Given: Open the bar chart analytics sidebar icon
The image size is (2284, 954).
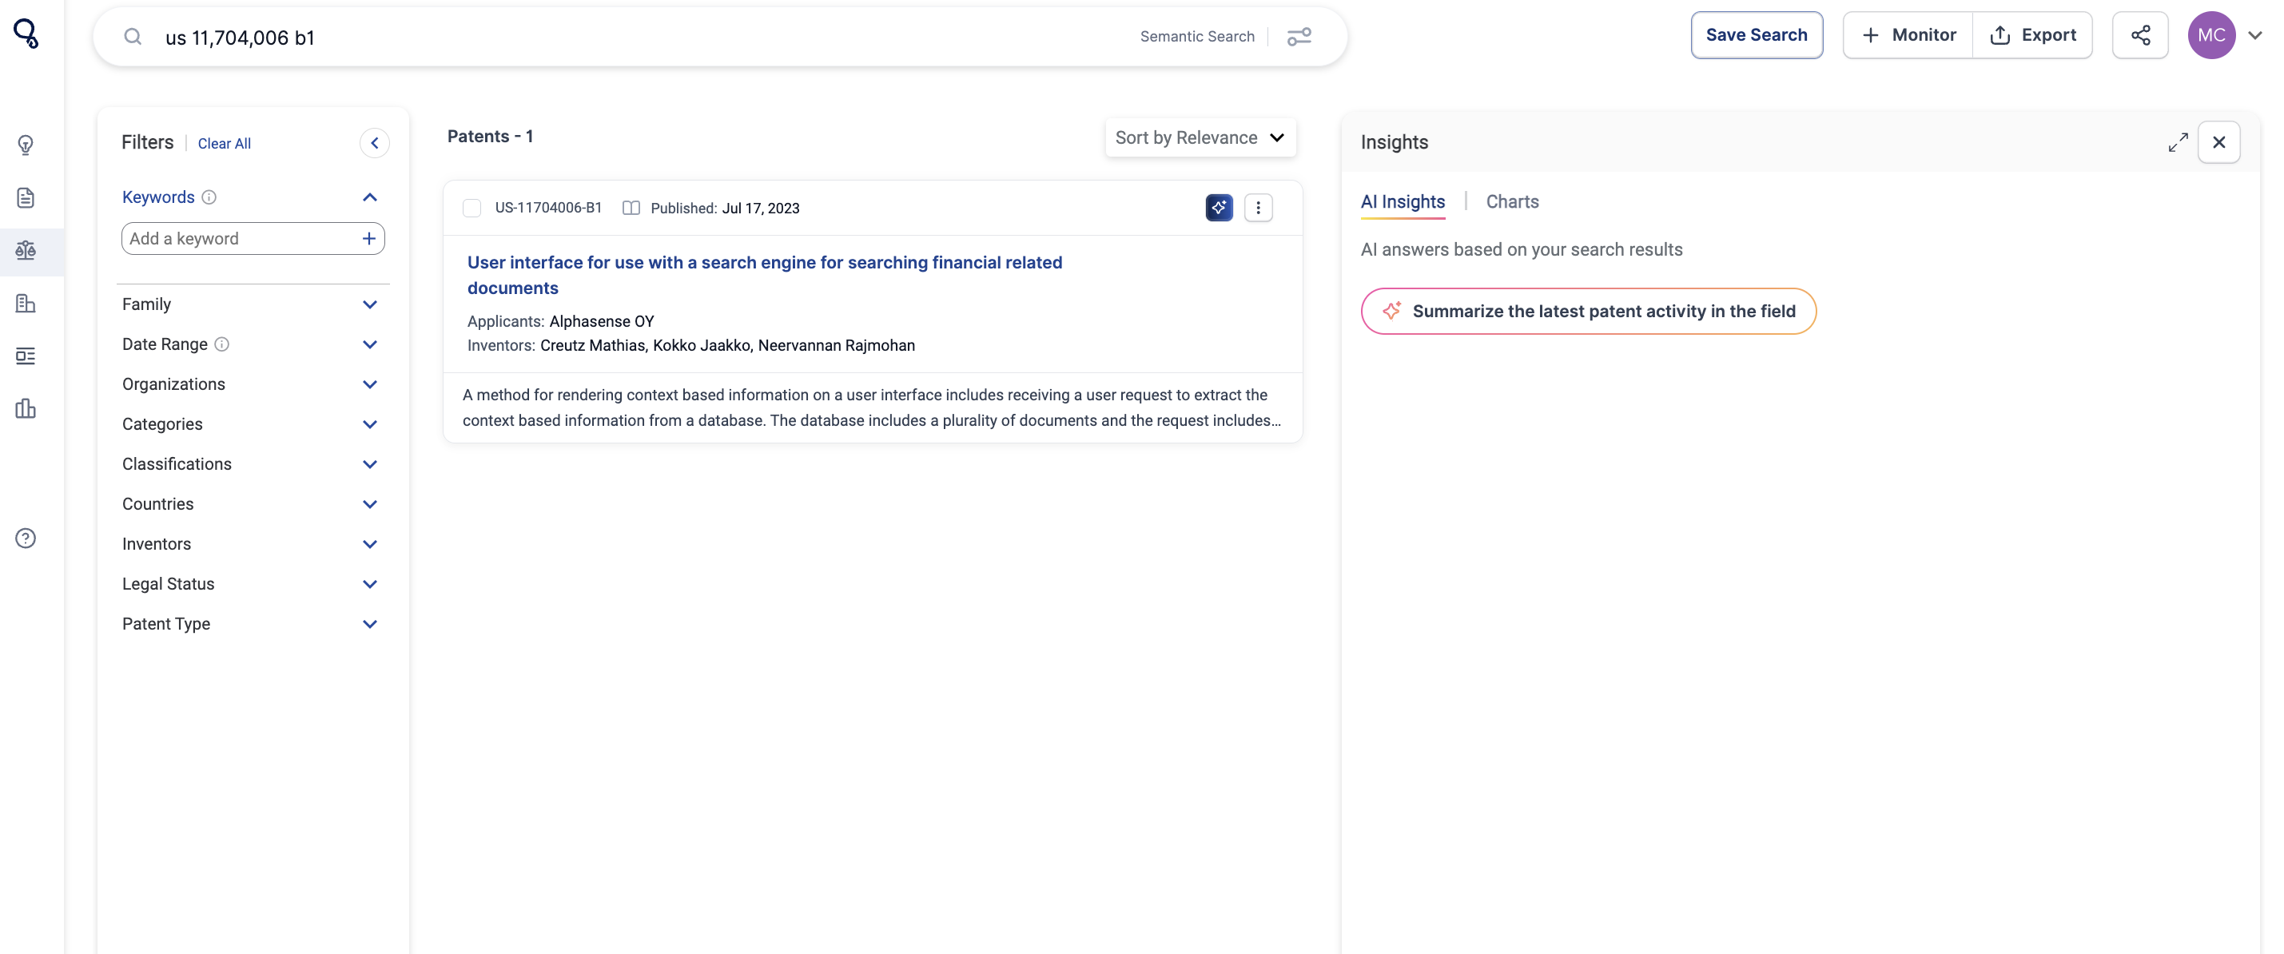Looking at the screenshot, I should (x=26, y=407).
